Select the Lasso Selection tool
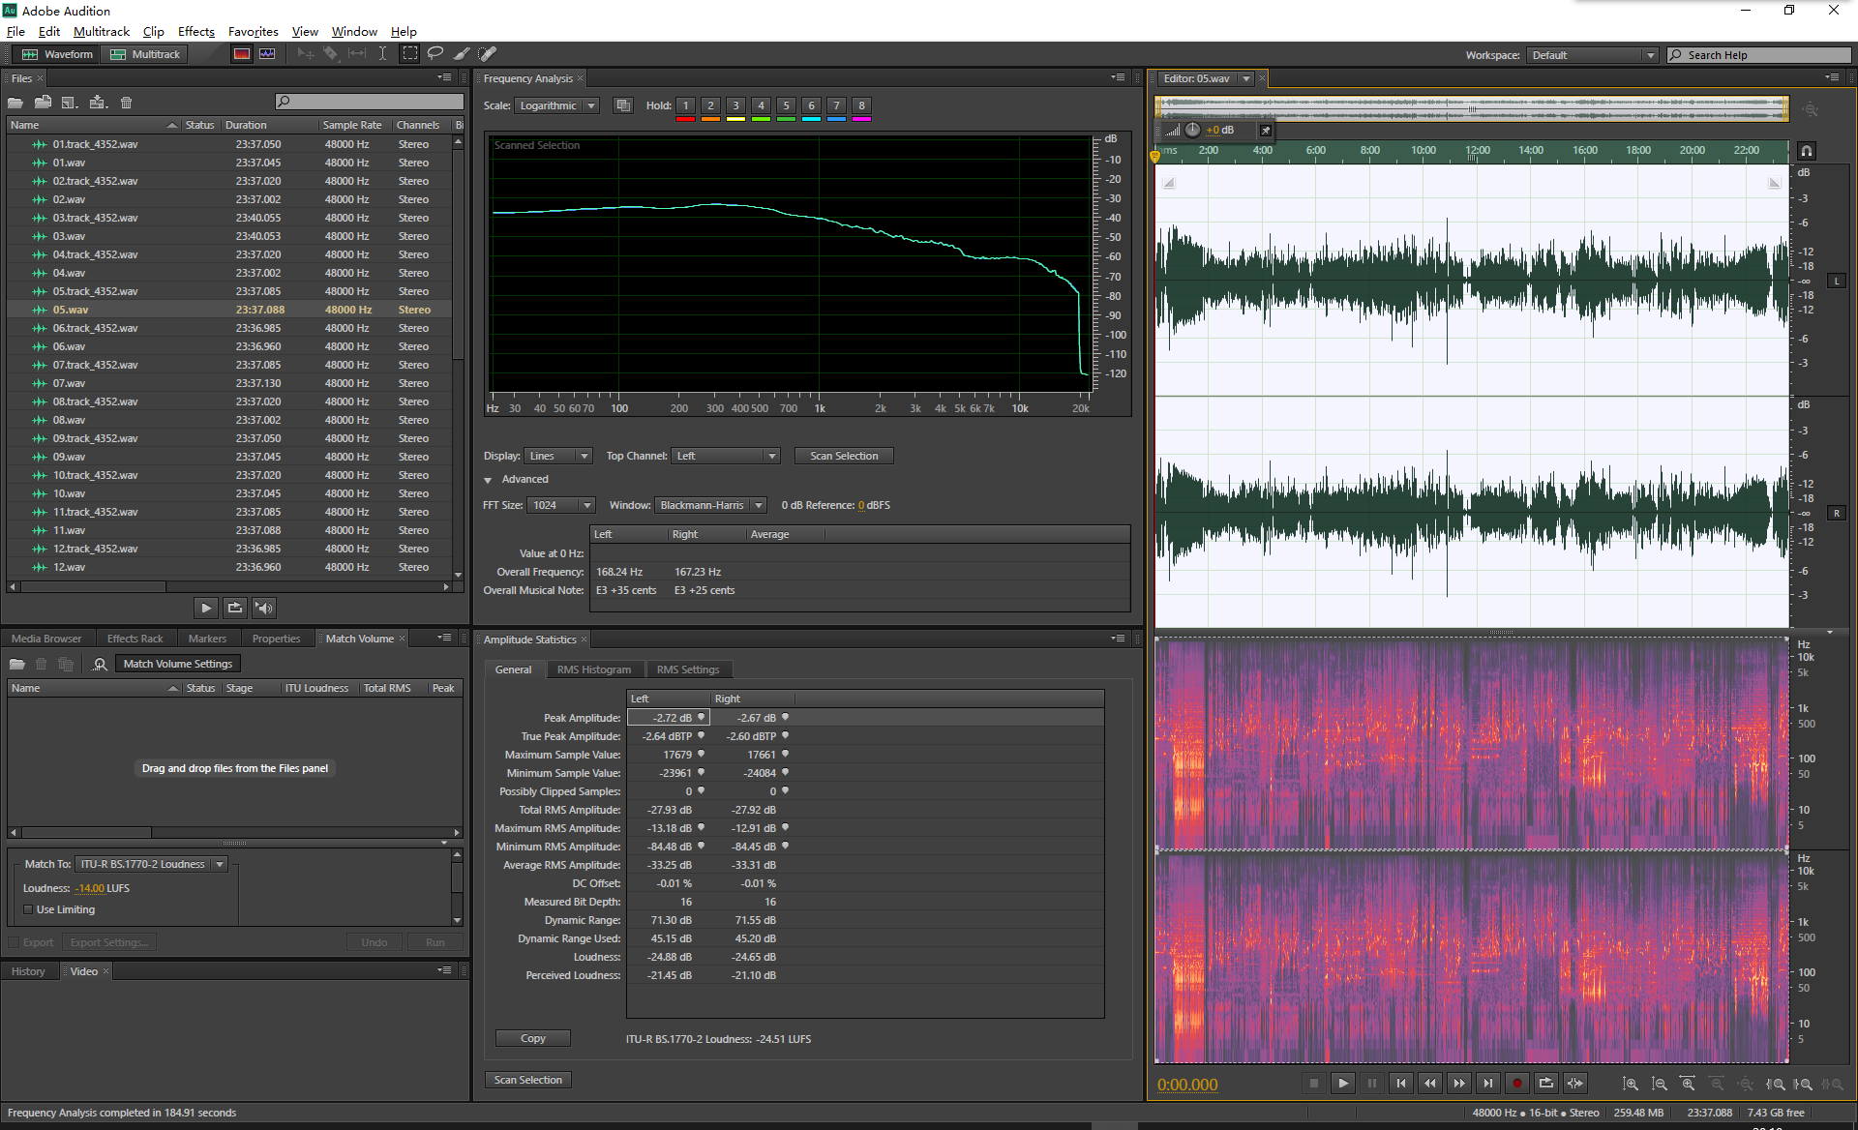The height and width of the screenshot is (1130, 1858). (435, 54)
